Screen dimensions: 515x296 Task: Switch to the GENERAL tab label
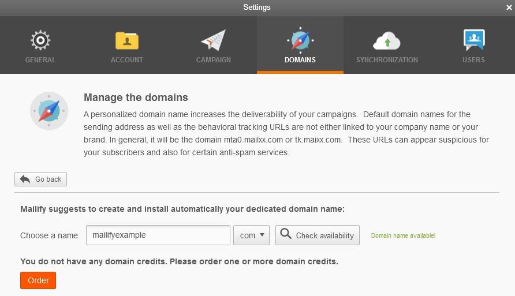[40, 60]
